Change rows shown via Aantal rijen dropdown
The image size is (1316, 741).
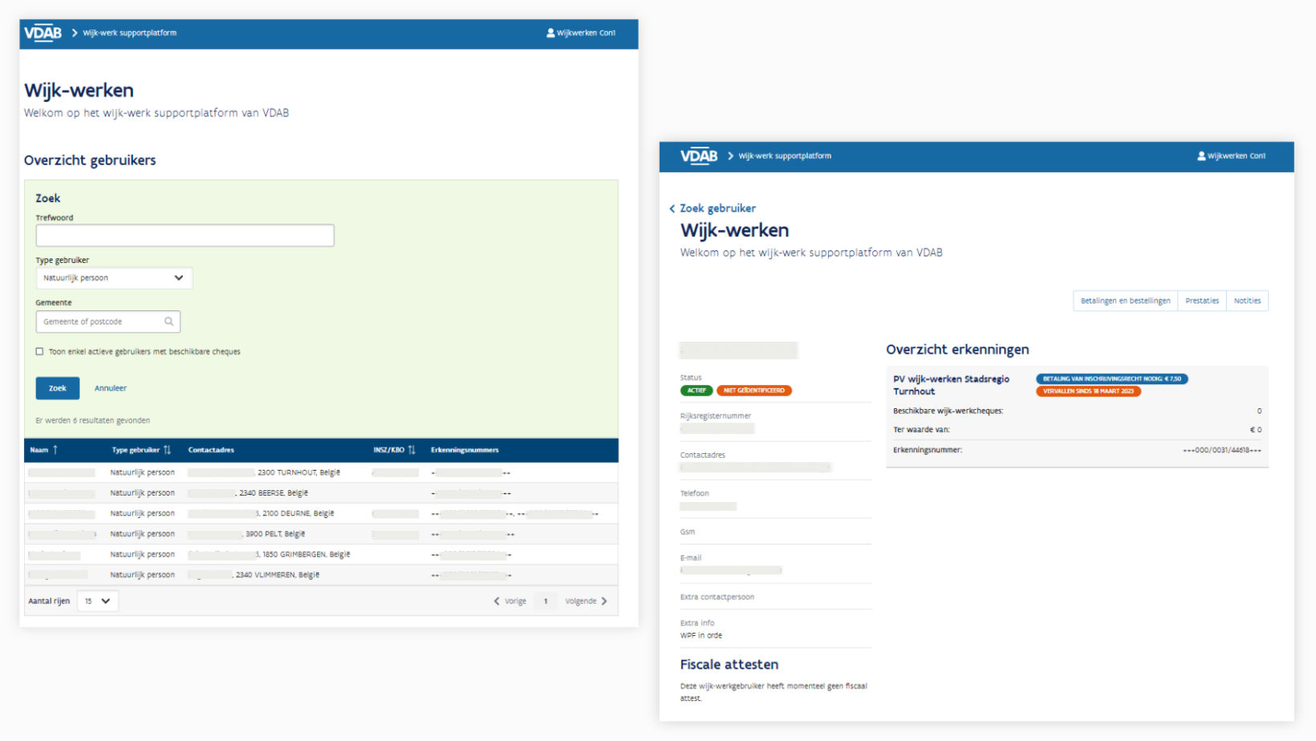click(97, 600)
